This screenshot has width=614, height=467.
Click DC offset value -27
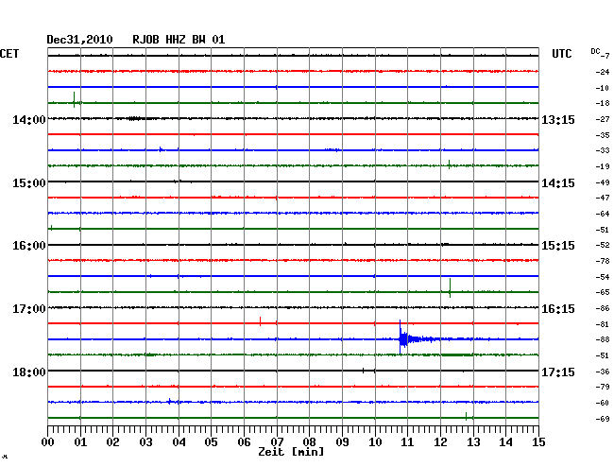pyautogui.click(x=603, y=119)
